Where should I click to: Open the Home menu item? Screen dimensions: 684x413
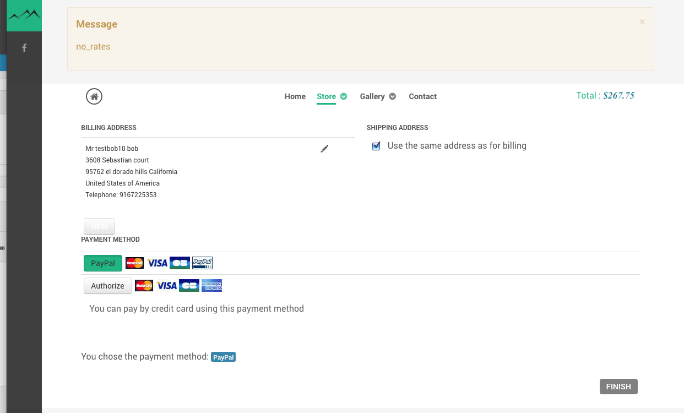pos(295,96)
